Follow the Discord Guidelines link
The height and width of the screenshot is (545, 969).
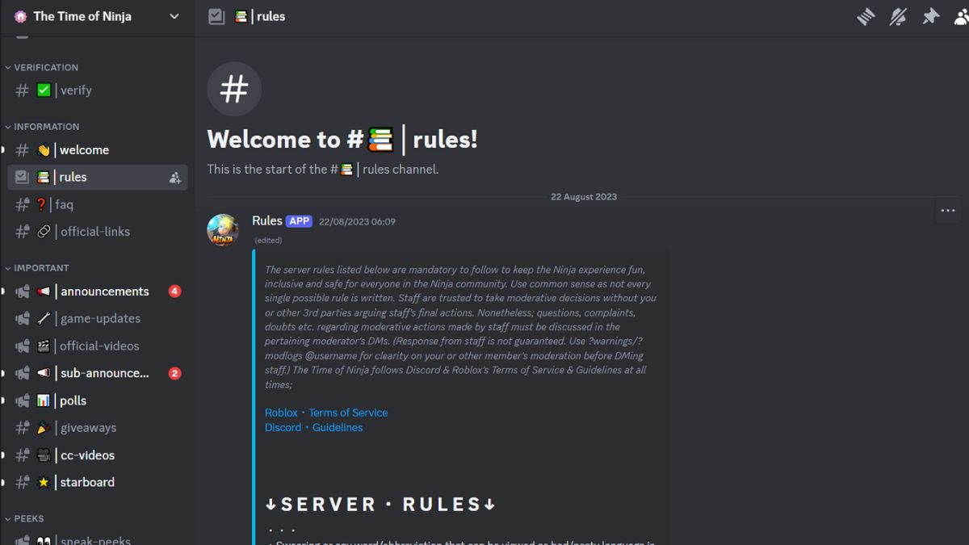(338, 427)
